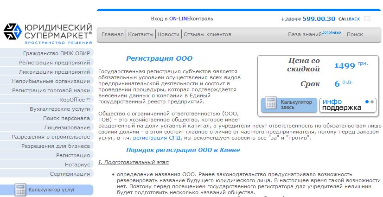Click the инфо поддержка box

(x=348, y=105)
